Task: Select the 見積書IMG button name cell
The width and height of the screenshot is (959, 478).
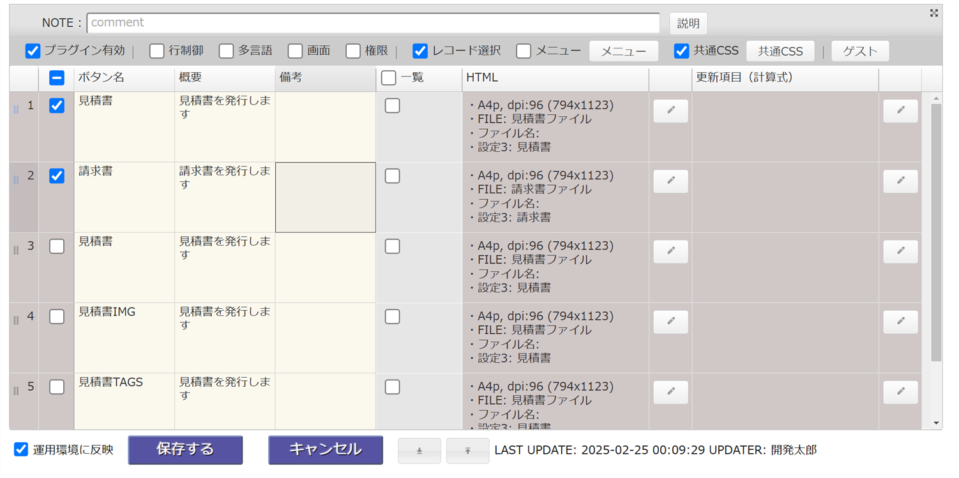Action: point(125,338)
